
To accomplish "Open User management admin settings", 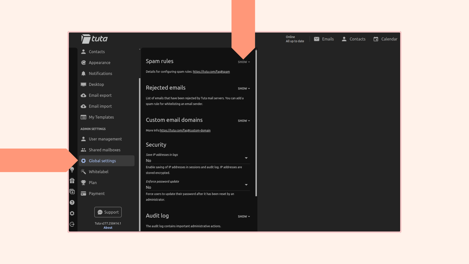I will point(107,139).
